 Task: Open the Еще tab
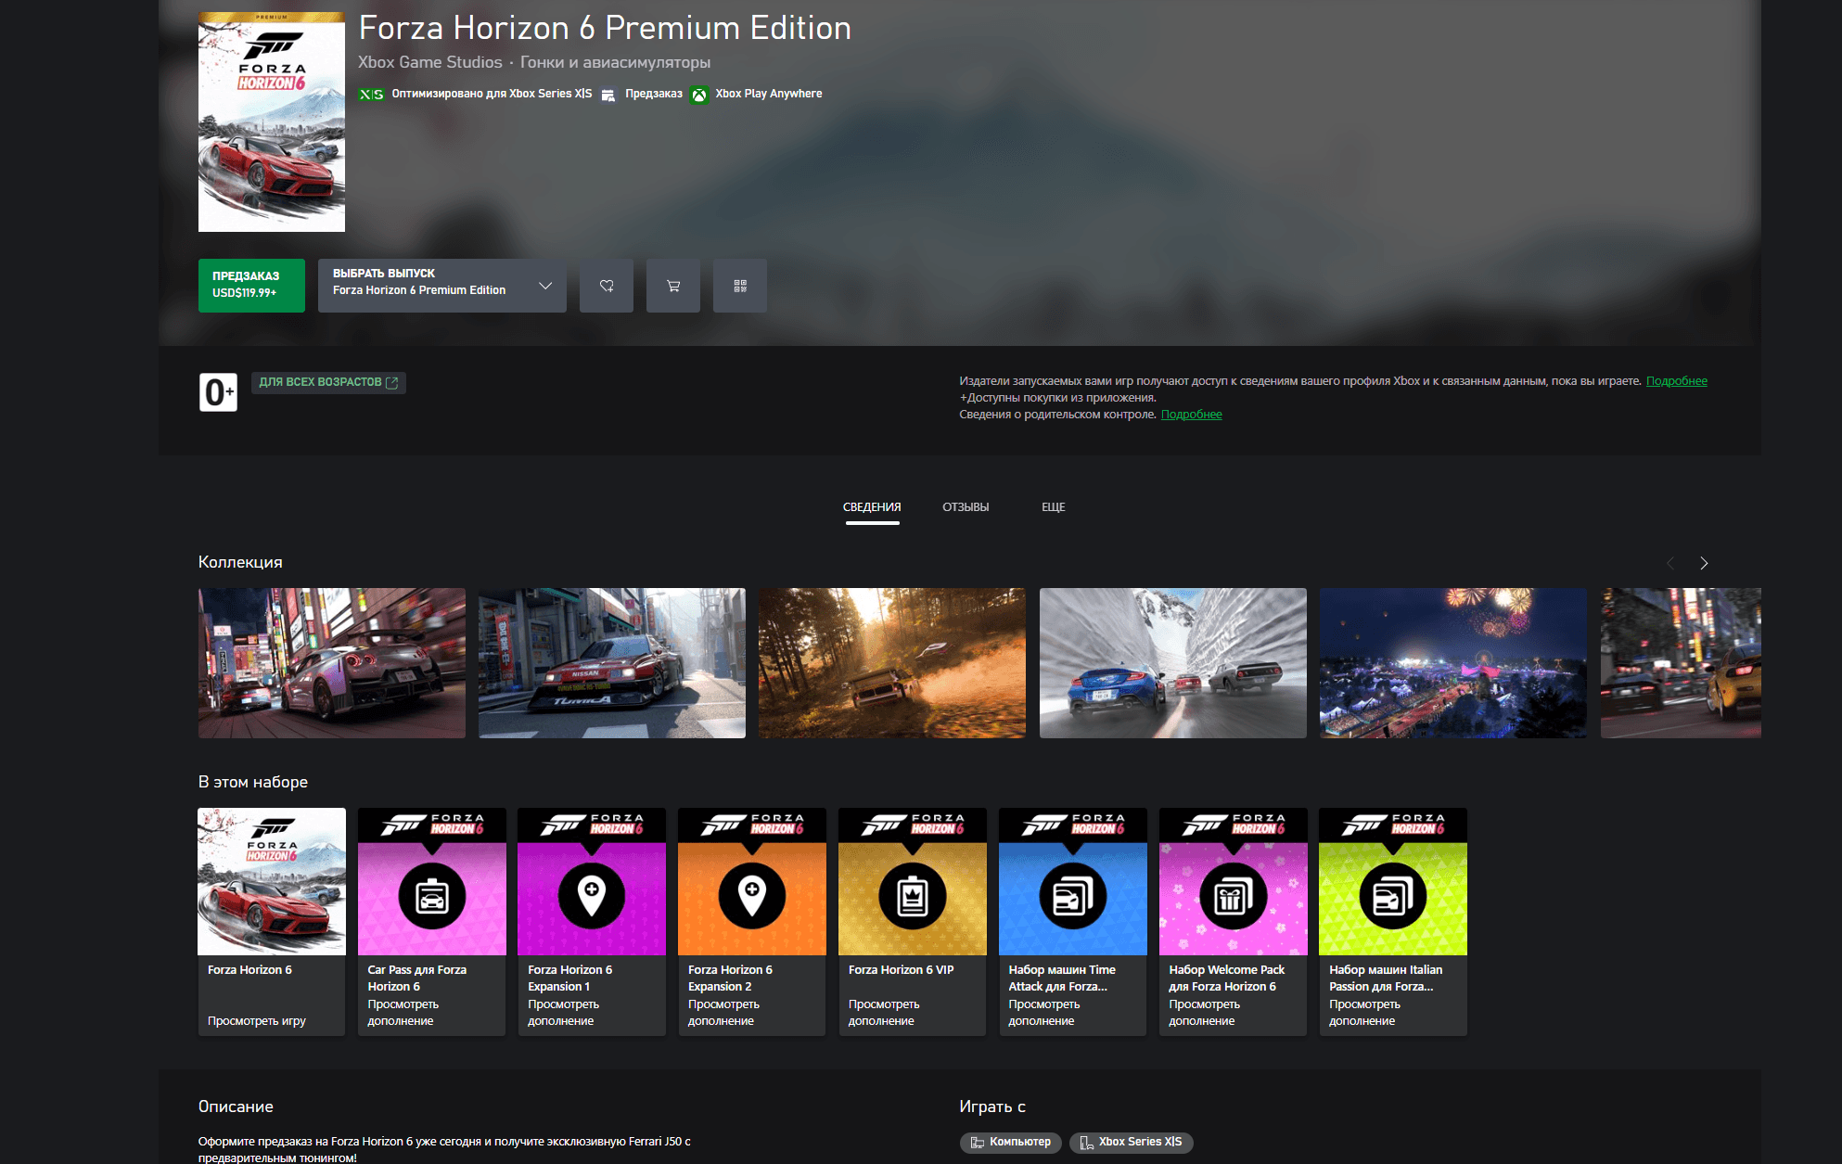1053,507
